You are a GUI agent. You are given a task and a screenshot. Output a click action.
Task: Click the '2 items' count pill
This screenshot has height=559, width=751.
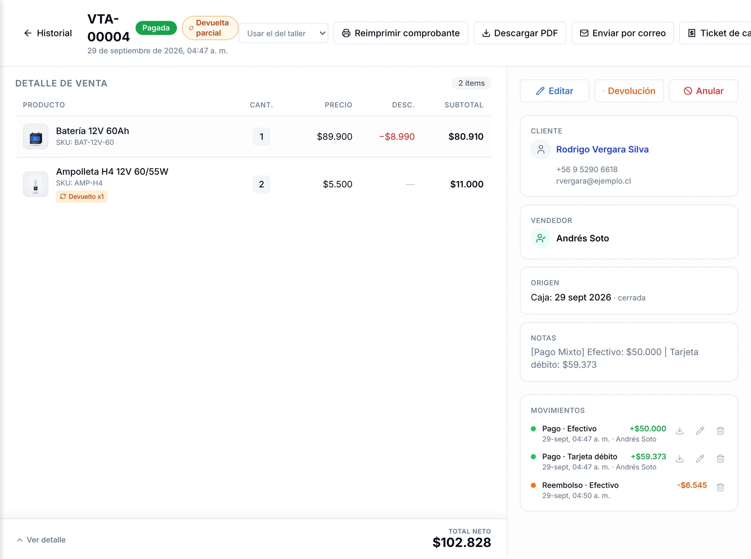471,83
